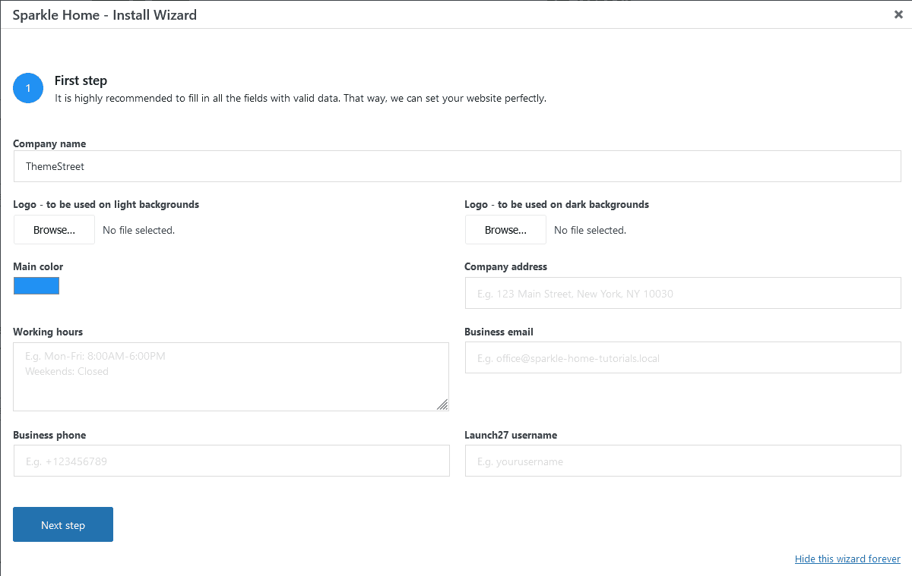
Task: Click inside the Company address field
Action: 682,293
